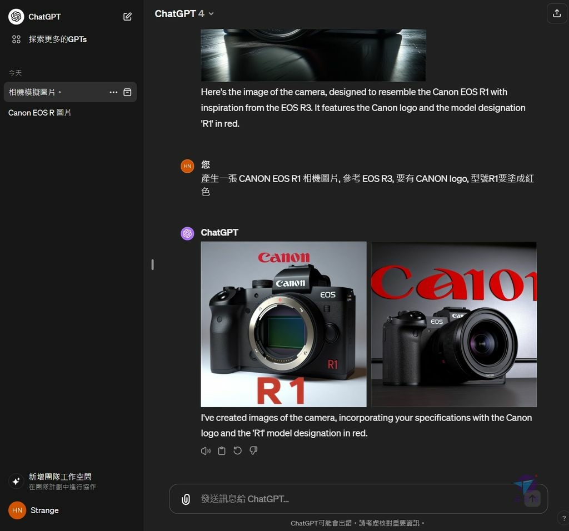Click text "Here's the image of the camera"
The height and width of the screenshot is (531, 569).
(363, 108)
